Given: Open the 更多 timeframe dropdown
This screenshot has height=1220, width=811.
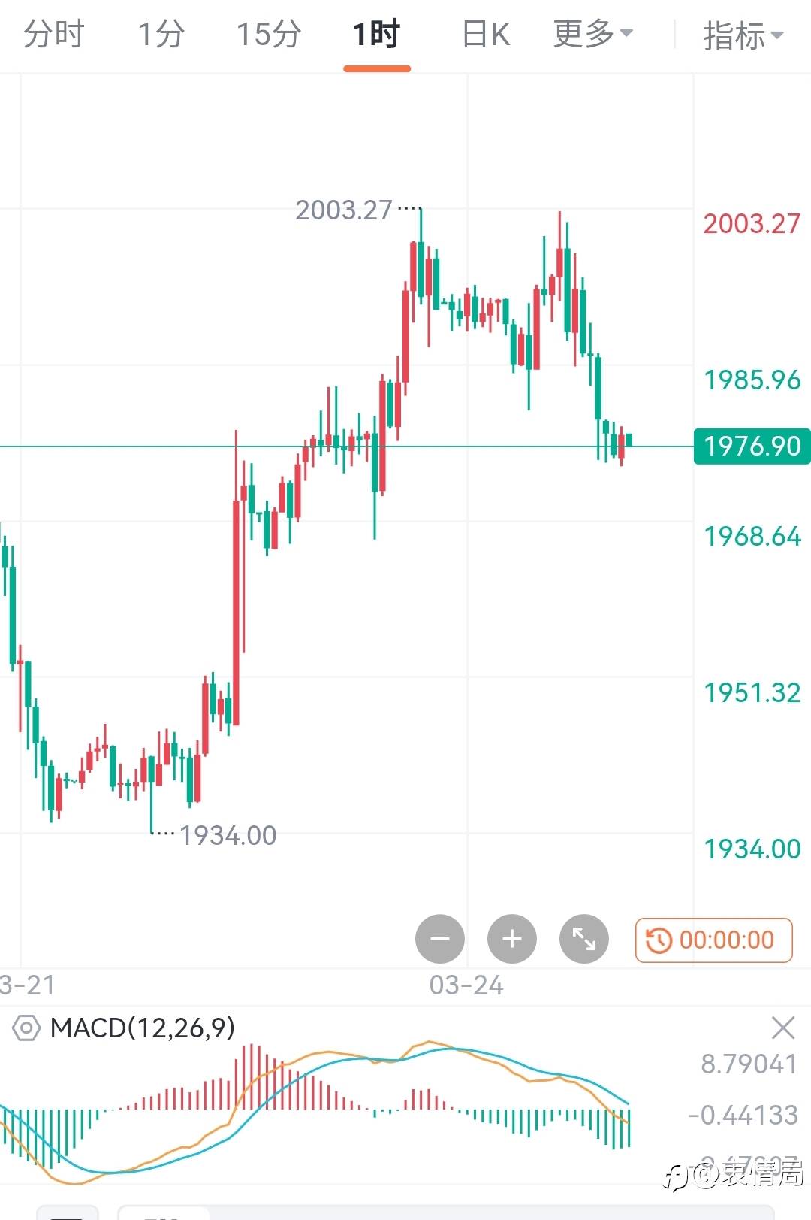Looking at the screenshot, I should tap(592, 34).
